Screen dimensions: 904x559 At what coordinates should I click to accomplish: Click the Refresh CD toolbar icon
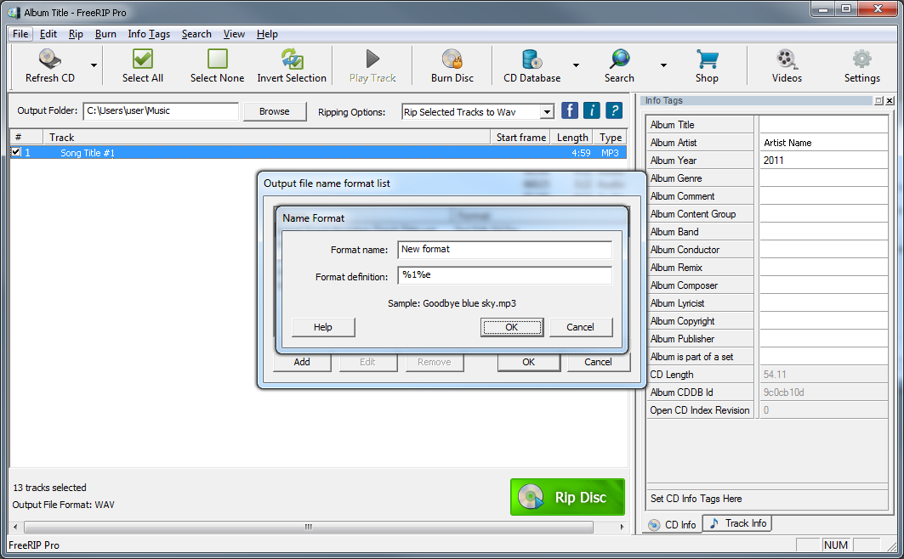point(50,59)
